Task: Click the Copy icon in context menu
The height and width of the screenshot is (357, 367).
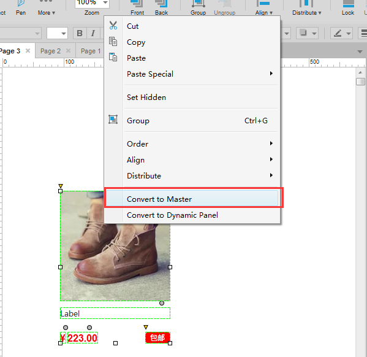Action: [113, 42]
